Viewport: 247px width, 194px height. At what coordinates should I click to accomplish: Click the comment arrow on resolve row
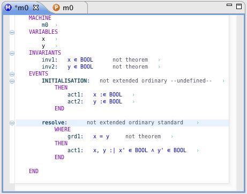pos(198,123)
